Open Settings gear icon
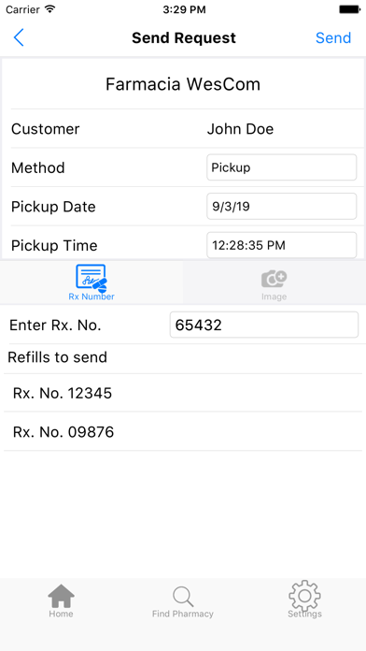The width and height of the screenshot is (366, 651). (304, 596)
